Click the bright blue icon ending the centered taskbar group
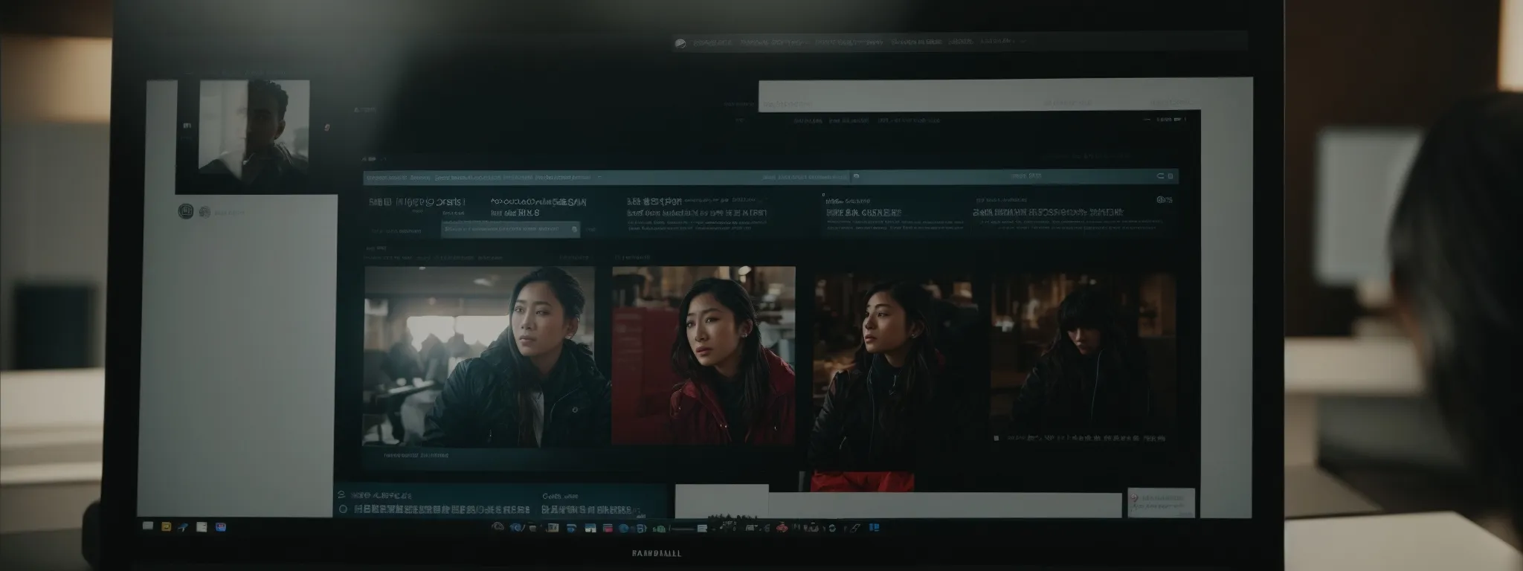Viewport: 1523px width, 571px height. click(x=875, y=528)
